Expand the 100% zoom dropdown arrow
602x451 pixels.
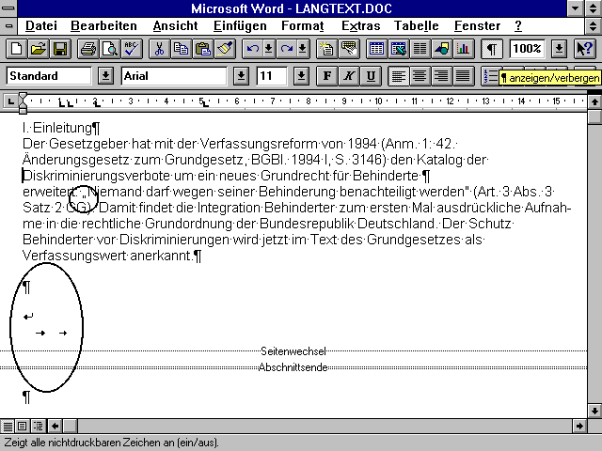(559, 49)
